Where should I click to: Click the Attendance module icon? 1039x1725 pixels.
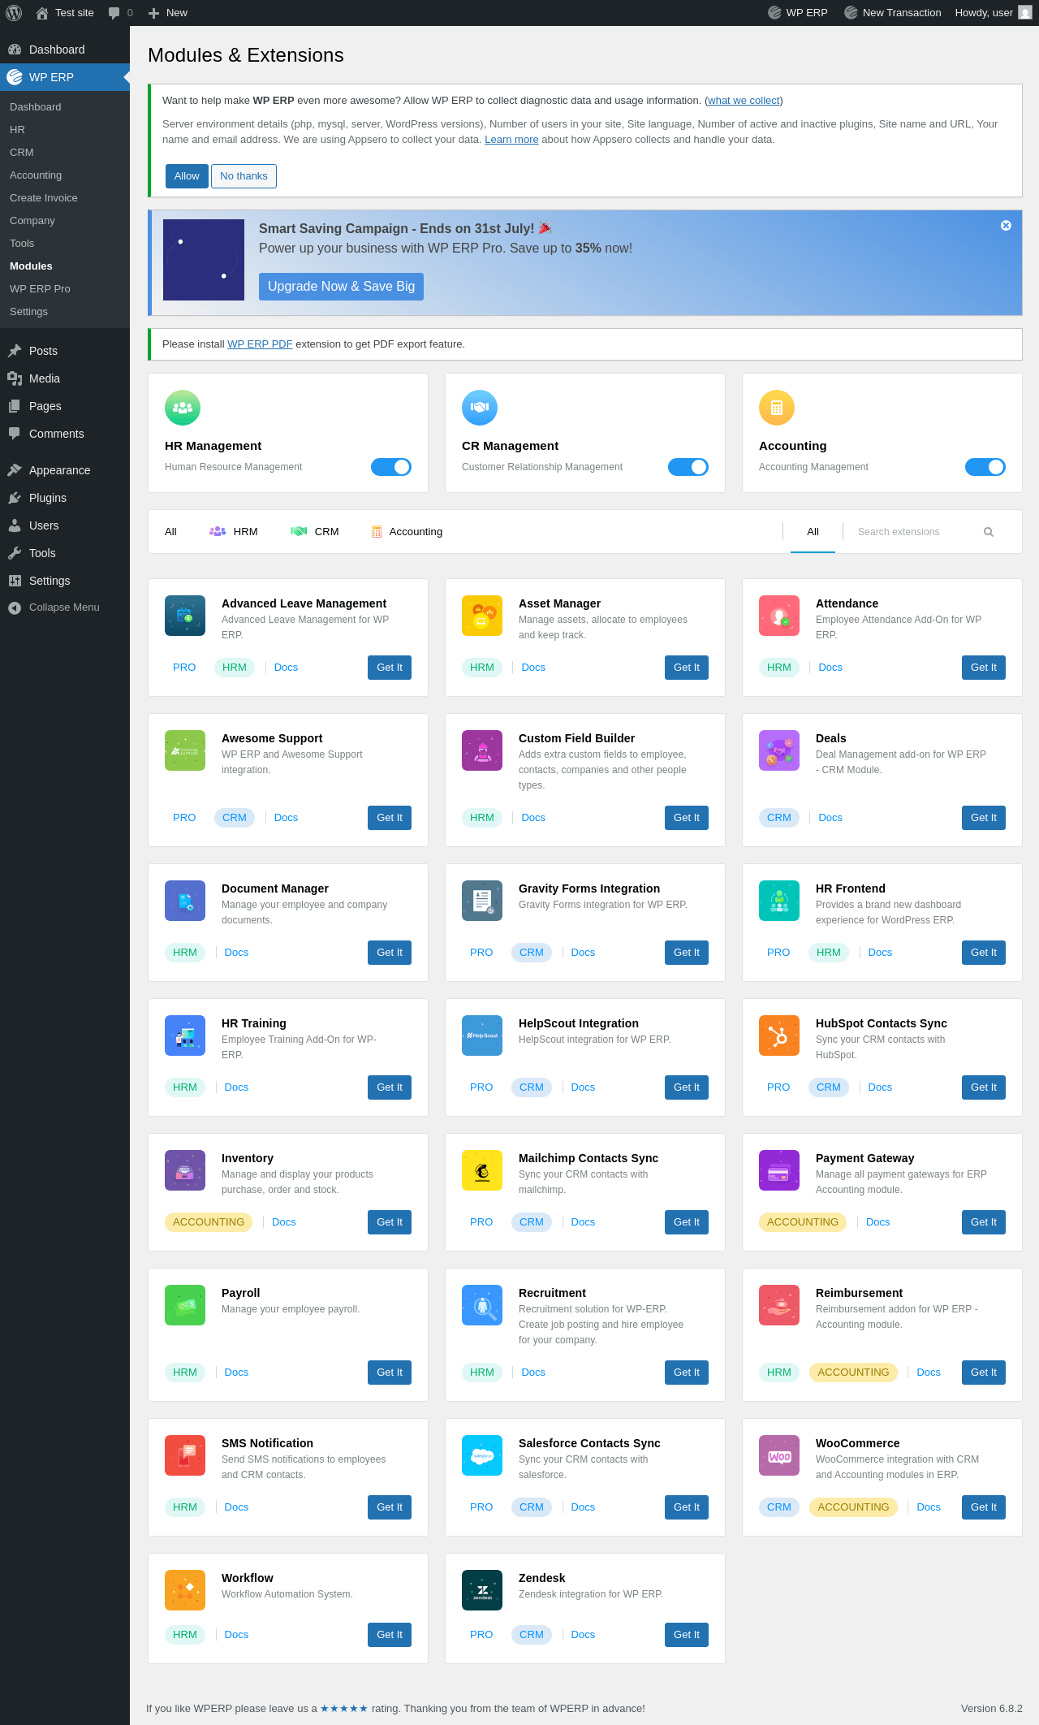pyautogui.click(x=779, y=616)
